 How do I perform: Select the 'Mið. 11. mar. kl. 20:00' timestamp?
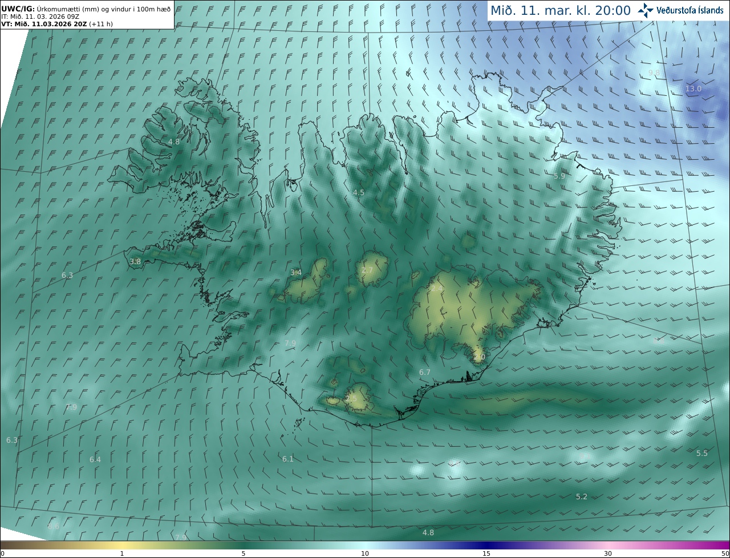point(561,11)
